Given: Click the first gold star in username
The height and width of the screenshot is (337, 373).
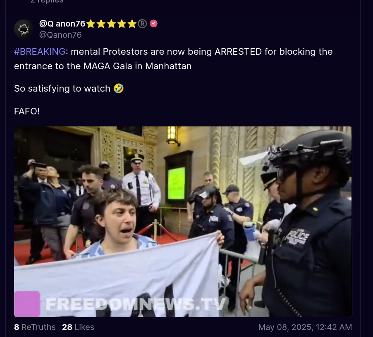Looking at the screenshot, I should (91, 24).
